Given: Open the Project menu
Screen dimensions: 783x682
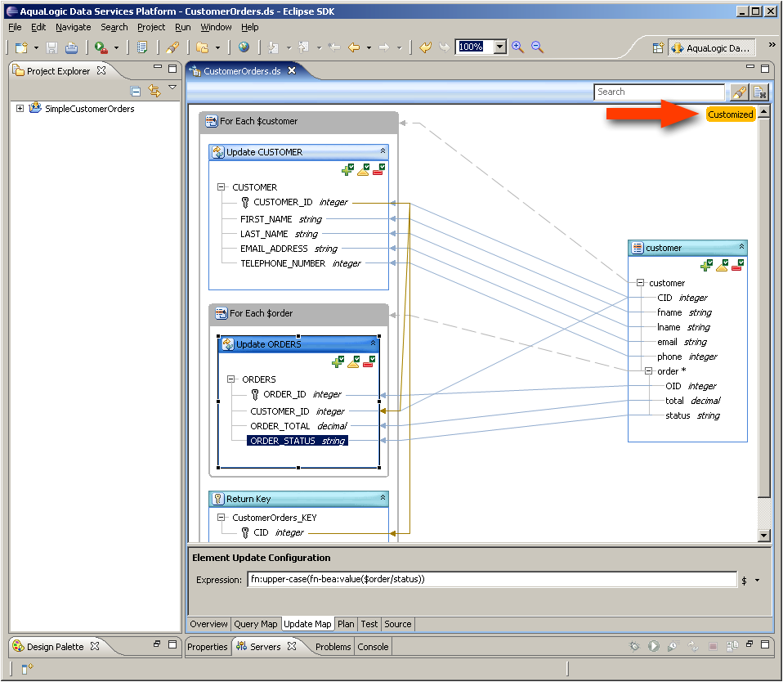Looking at the screenshot, I should click(151, 27).
